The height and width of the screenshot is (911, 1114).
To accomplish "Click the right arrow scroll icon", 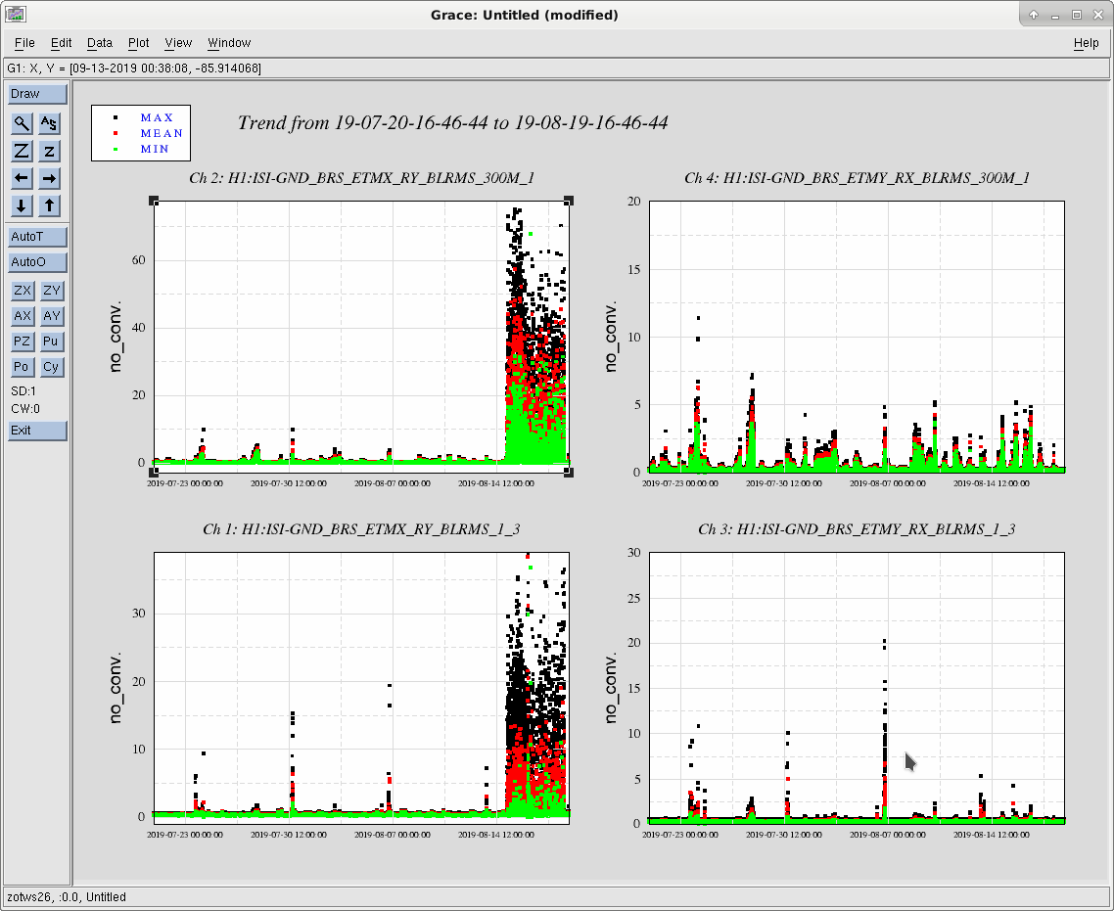I will pos(49,179).
